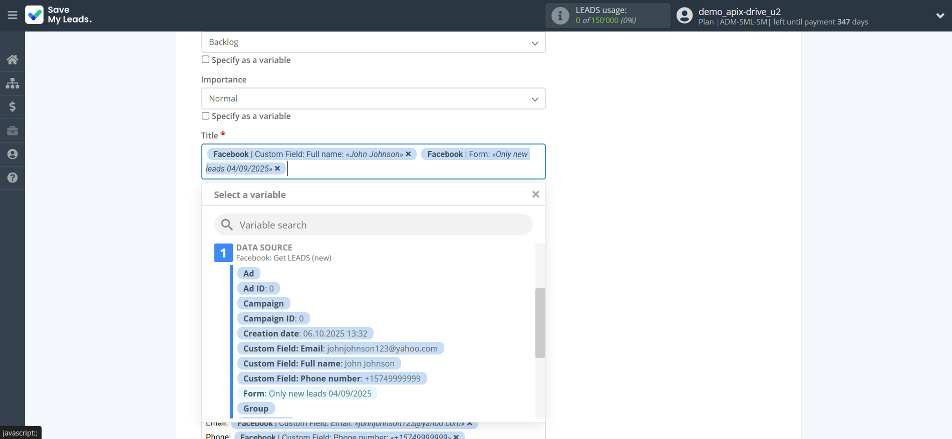This screenshot has height=439, width=952.
Task: Close the Select a variable panel
Action: click(x=535, y=194)
